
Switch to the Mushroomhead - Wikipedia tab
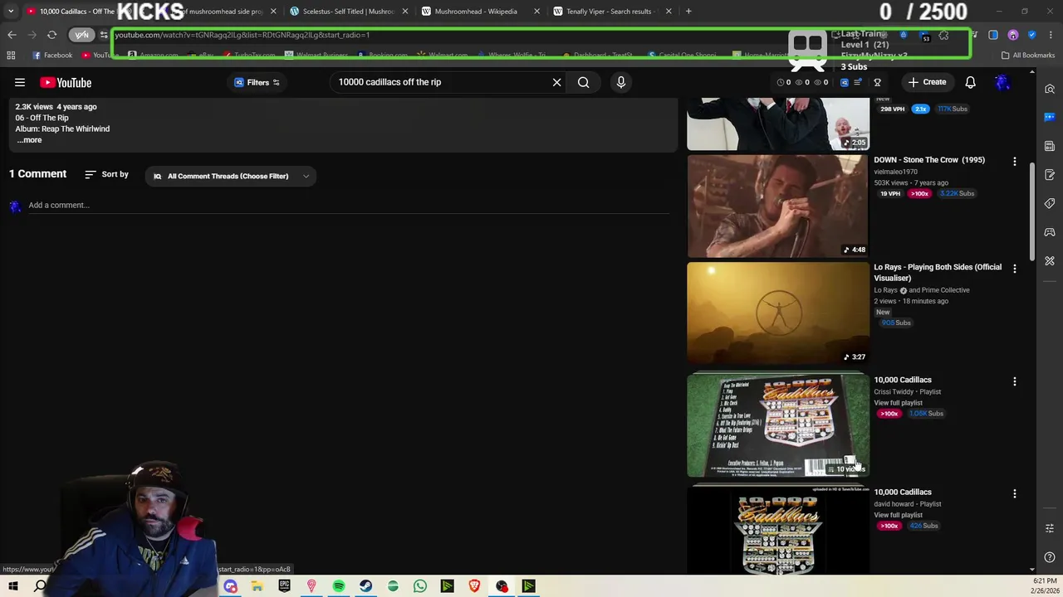[x=476, y=12]
